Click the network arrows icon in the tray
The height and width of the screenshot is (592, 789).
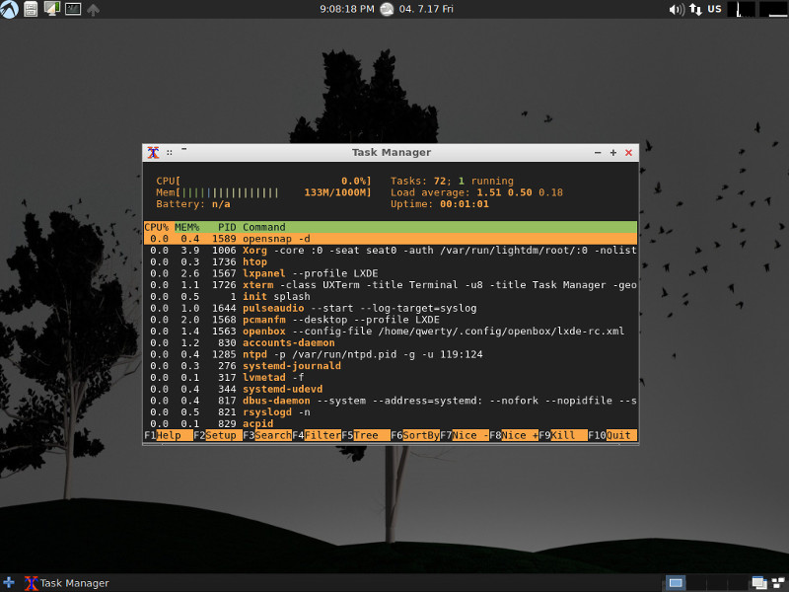tap(696, 8)
